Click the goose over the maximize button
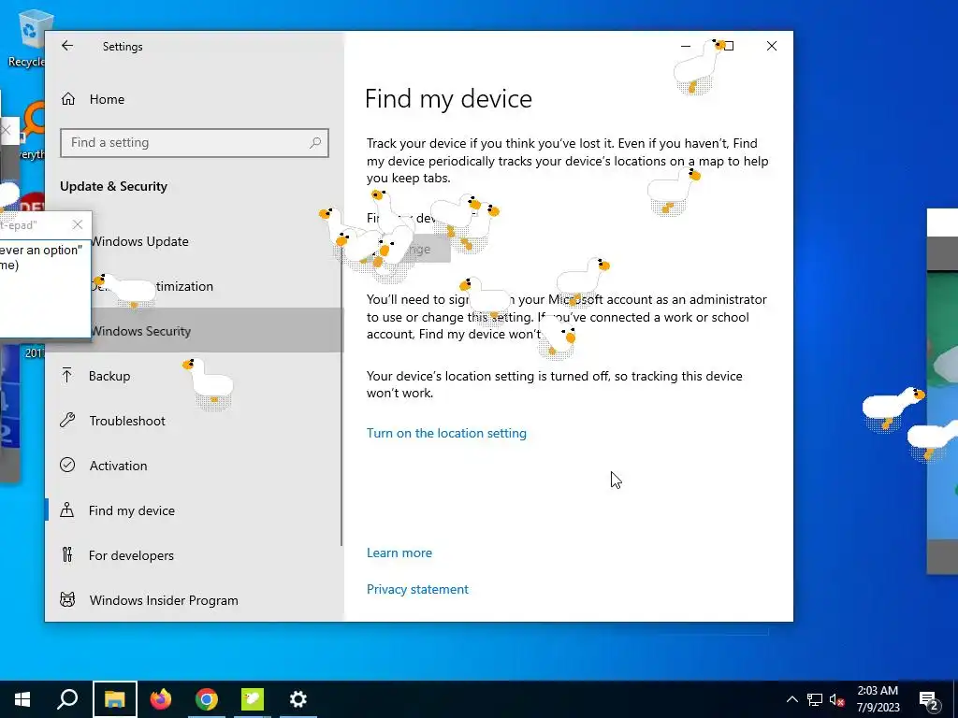Image resolution: width=958 pixels, height=718 pixels. [x=700, y=66]
